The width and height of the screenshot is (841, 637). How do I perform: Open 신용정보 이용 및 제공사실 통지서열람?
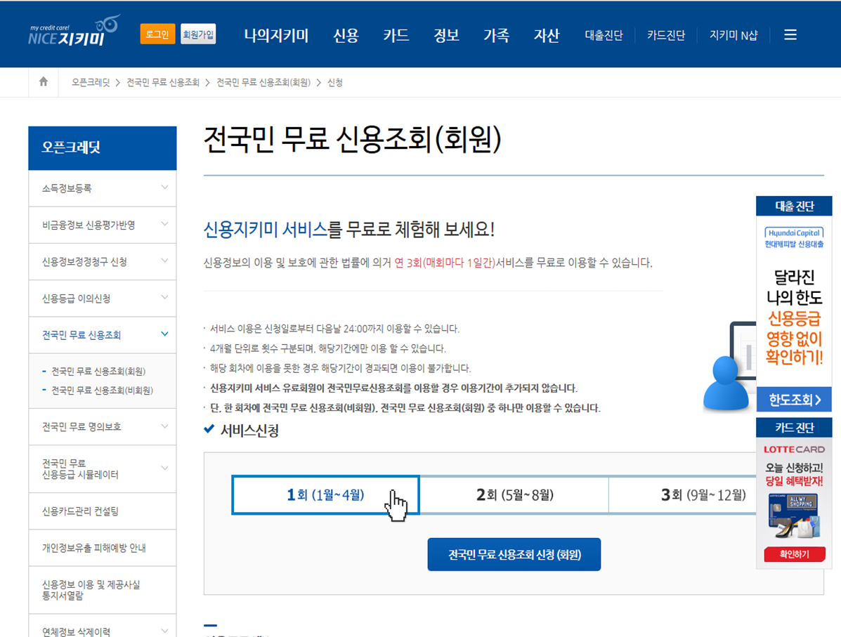[x=103, y=590]
